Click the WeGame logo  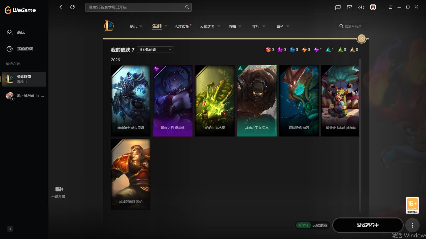click(20, 10)
